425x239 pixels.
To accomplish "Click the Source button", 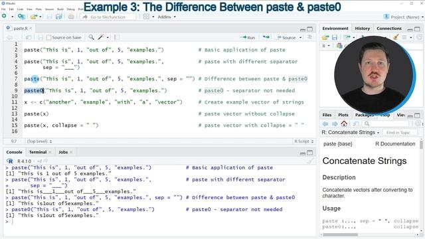I will coord(286,37).
